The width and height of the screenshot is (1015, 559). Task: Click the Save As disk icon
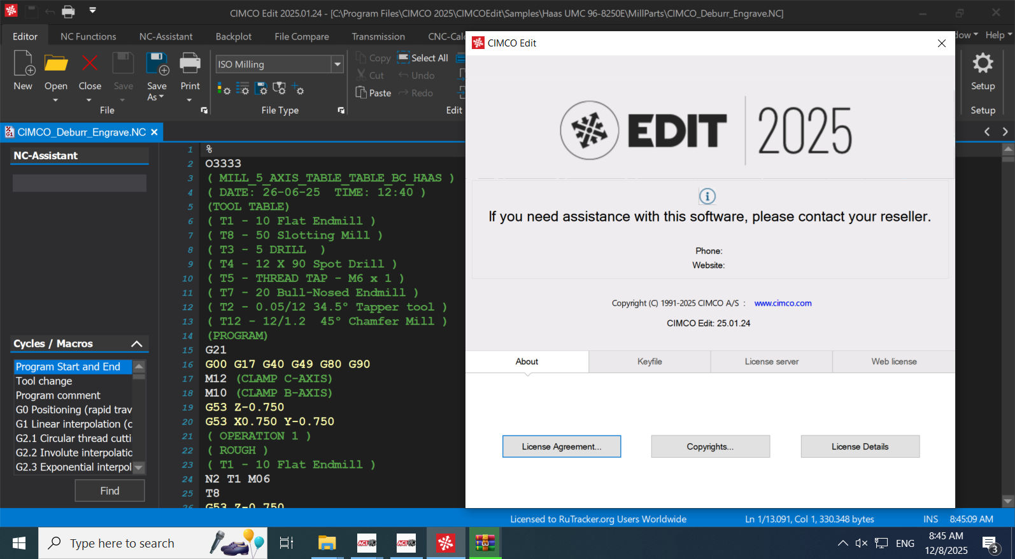point(157,64)
